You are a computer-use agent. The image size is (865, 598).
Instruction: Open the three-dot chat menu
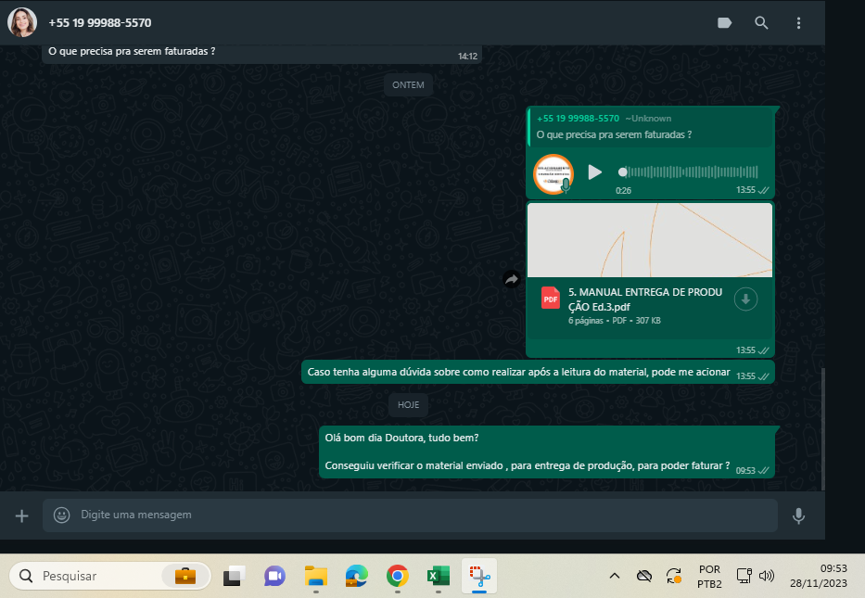798,23
